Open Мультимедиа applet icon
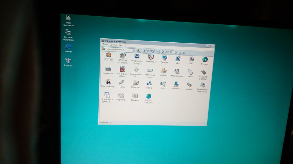This screenshot has height=164, width=293. point(177,73)
